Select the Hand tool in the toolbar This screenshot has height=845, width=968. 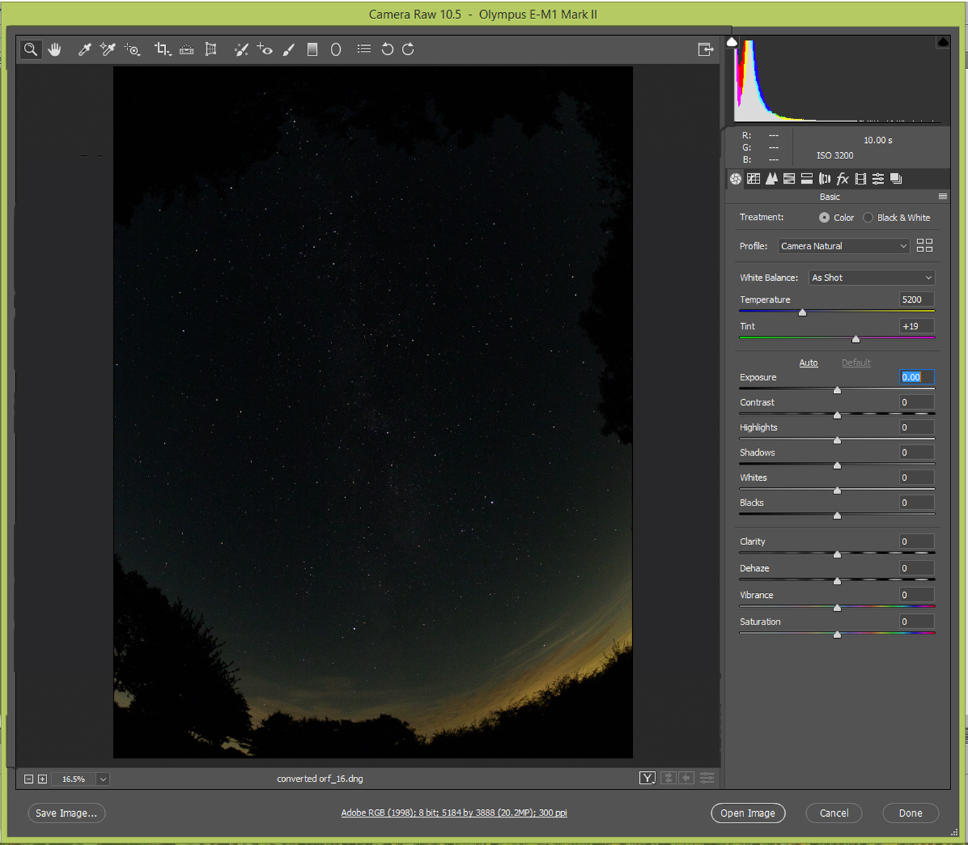point(55,49)
